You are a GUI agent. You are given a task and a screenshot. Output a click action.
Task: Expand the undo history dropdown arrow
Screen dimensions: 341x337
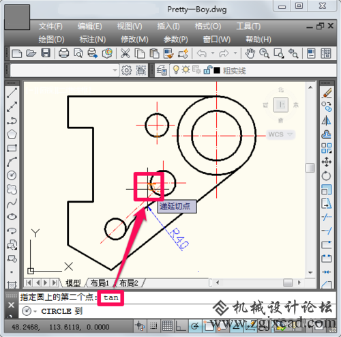(213, 53)
